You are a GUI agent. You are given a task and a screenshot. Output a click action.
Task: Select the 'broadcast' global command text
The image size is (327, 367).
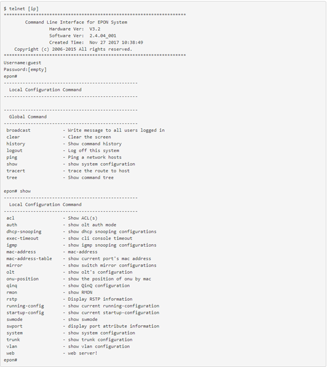pos(18,130)
